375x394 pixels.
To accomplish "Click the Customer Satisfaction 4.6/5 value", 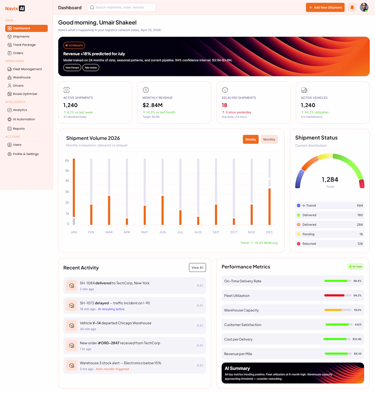I will [358, 325].
